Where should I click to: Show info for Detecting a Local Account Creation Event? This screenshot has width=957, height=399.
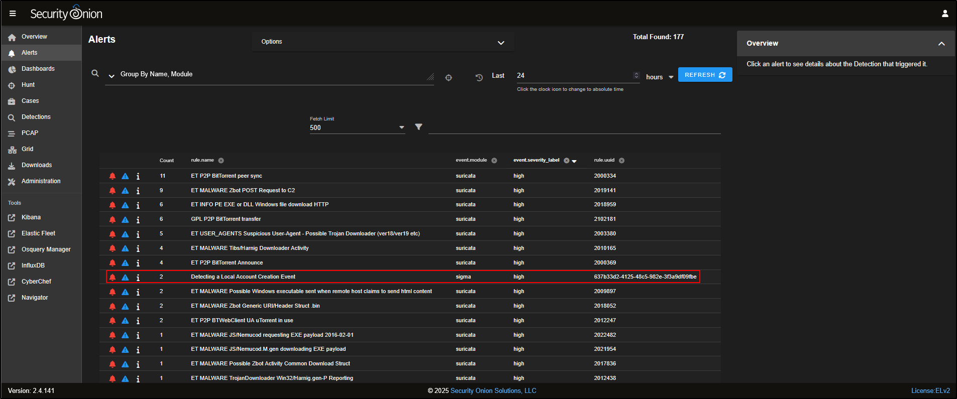pos(138,277)
